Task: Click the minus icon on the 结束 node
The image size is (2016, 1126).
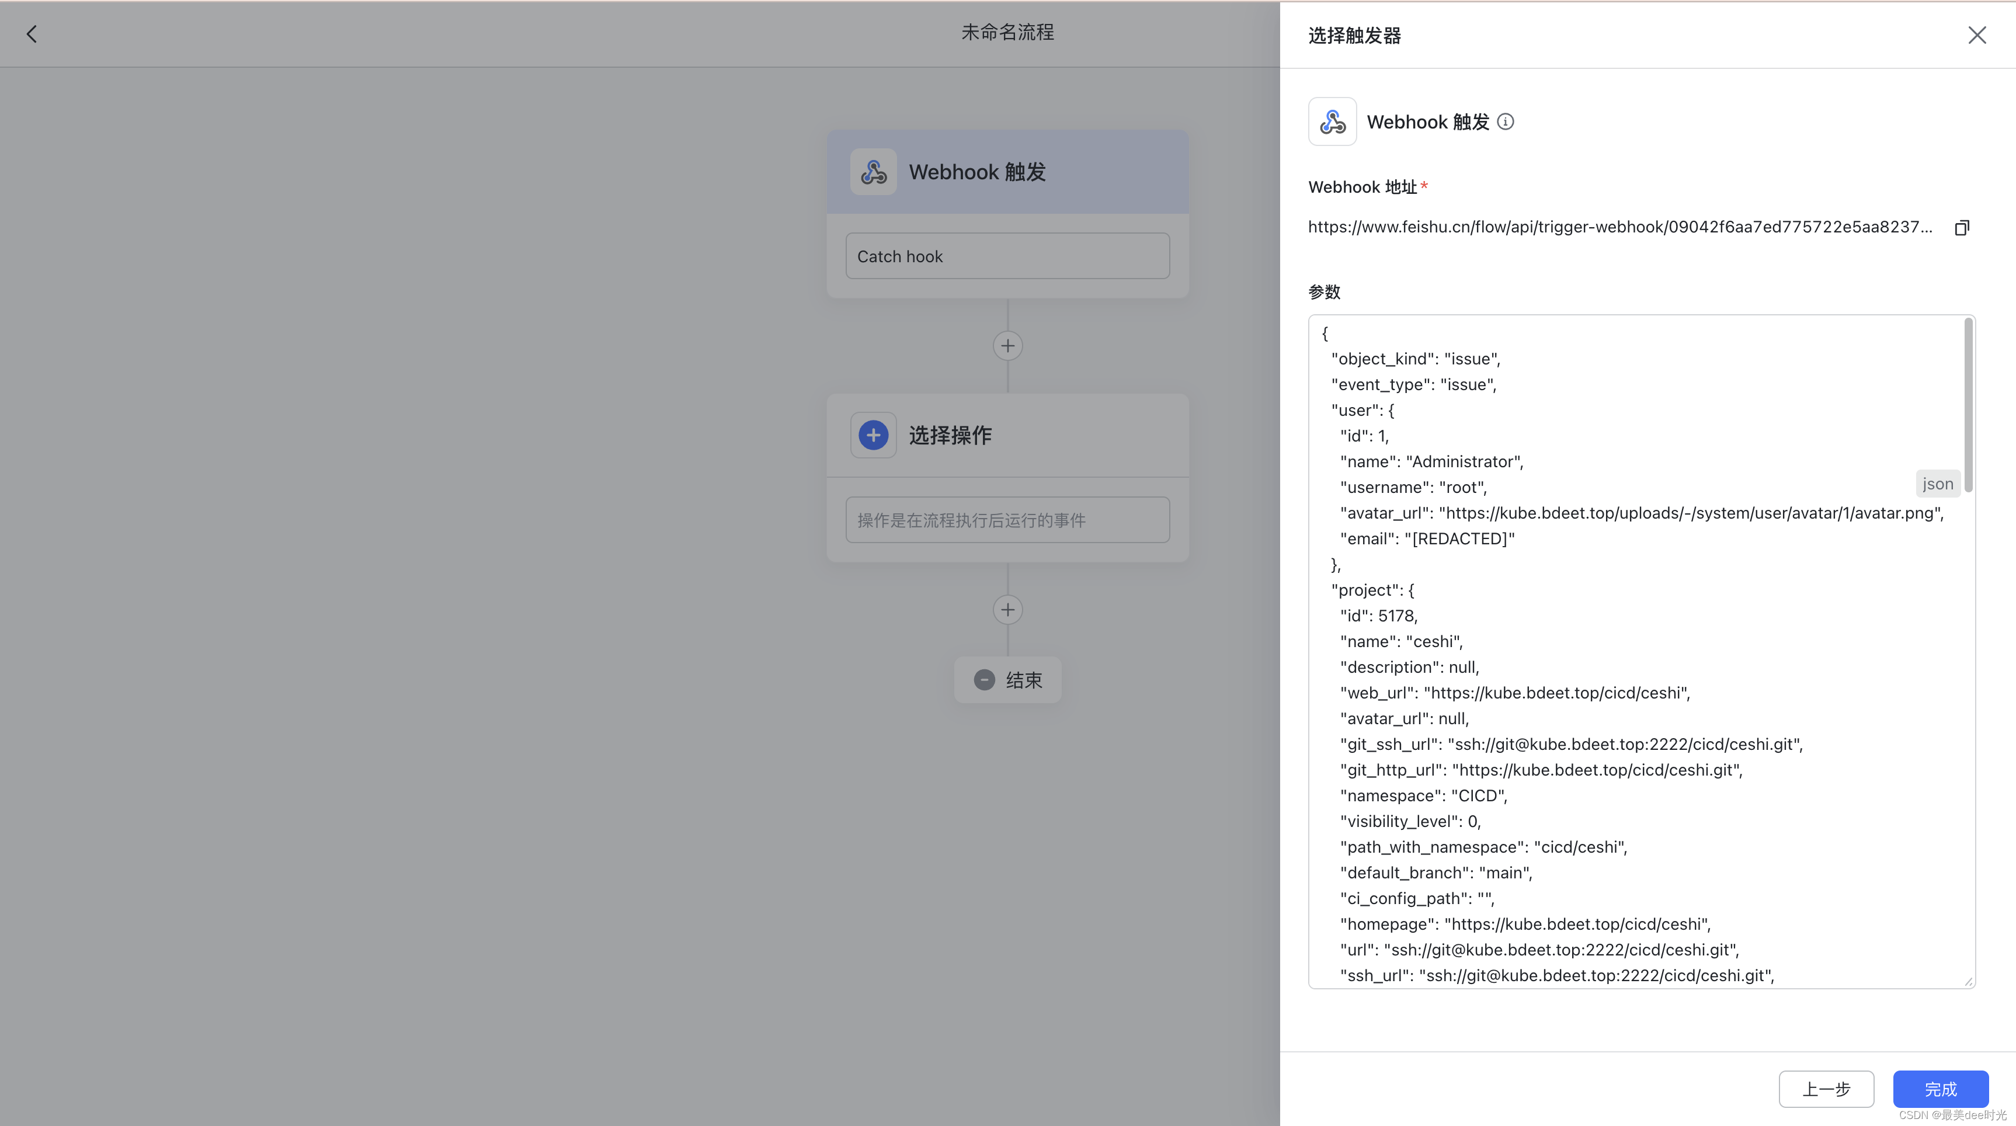Action: pos(985,679)
